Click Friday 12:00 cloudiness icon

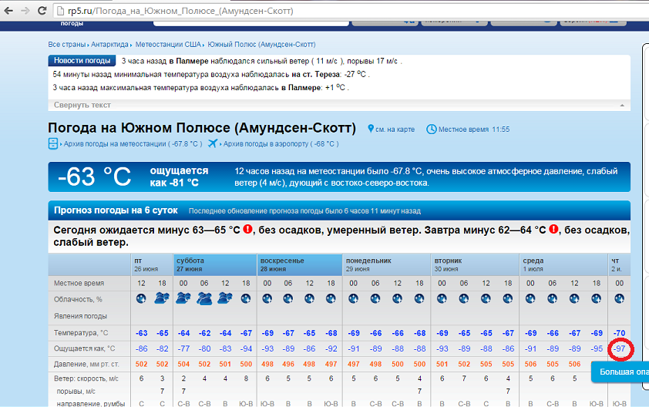coord(141,299)
